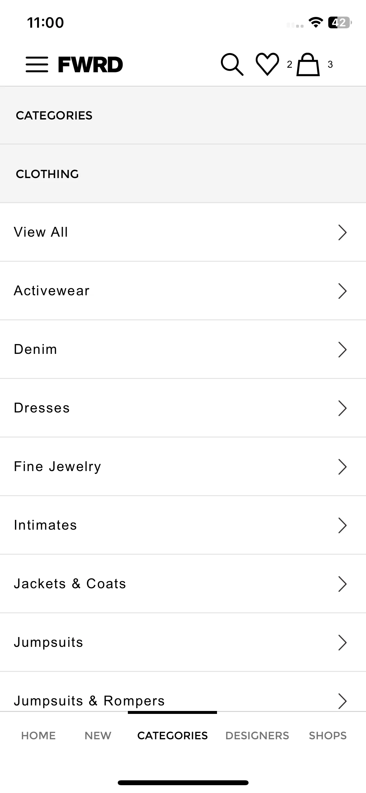This screenshot has width=366, height=793.
Task: Switch to the HOME tab
Action: [38, 736]
